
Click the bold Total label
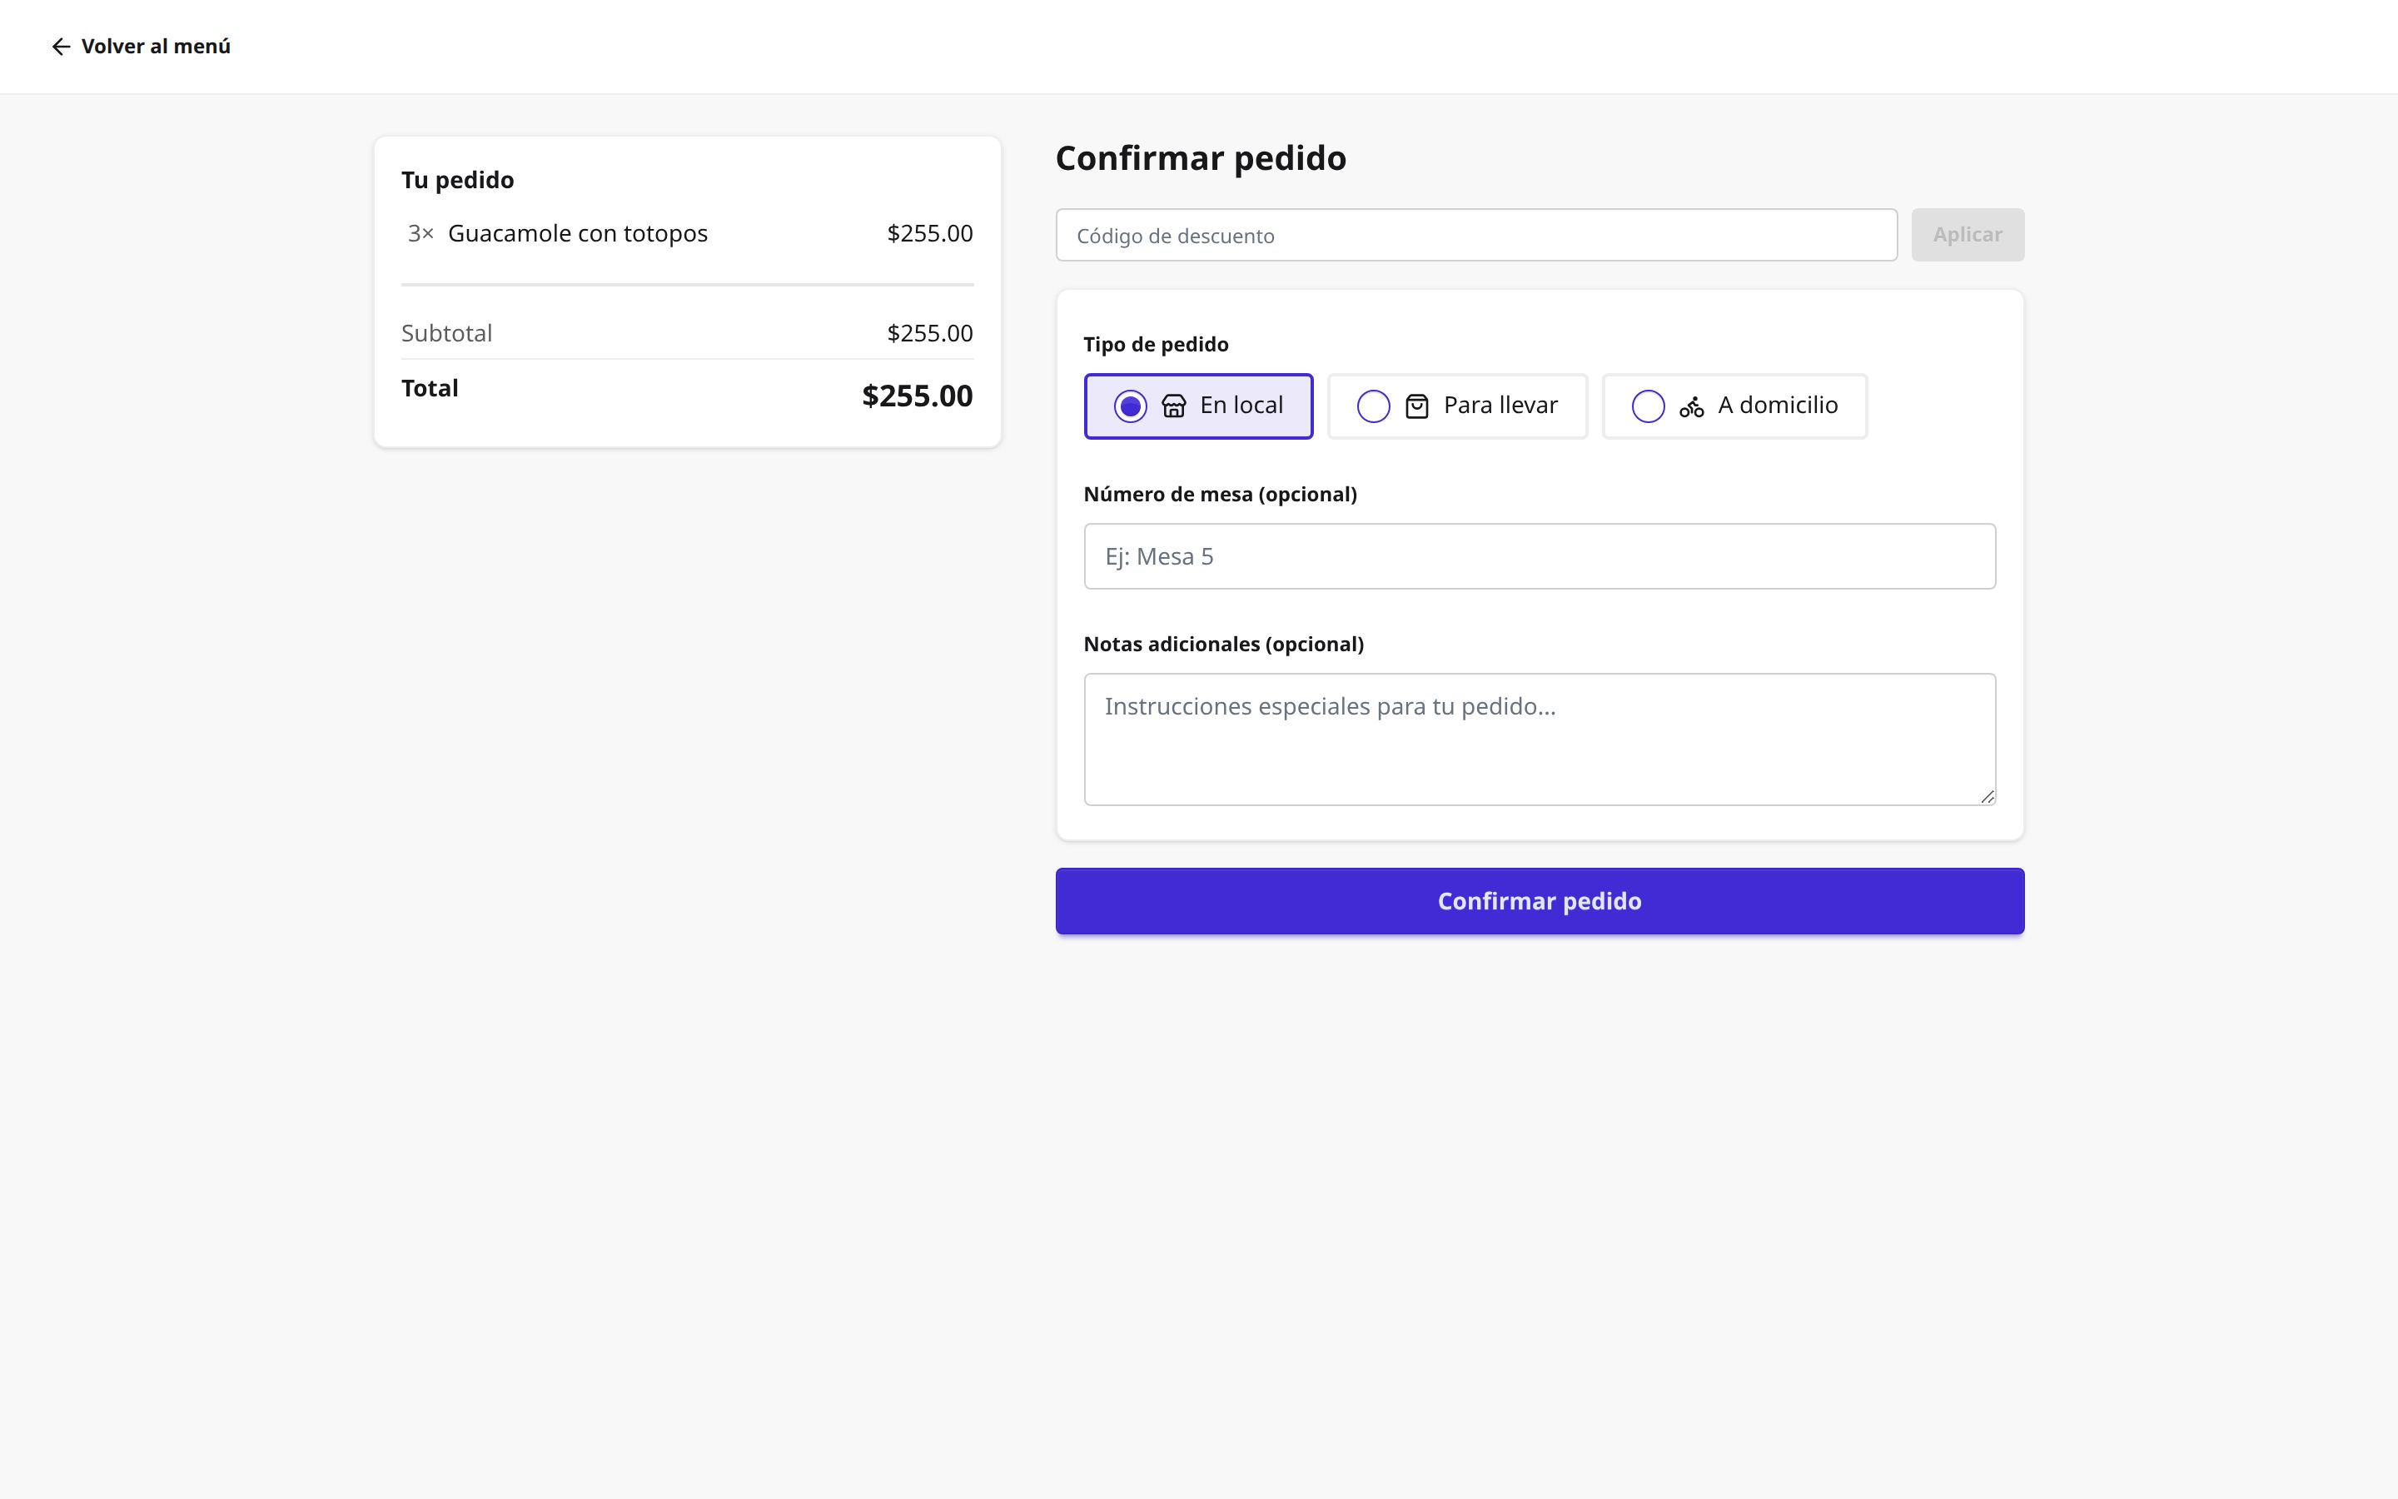(430, 389)
